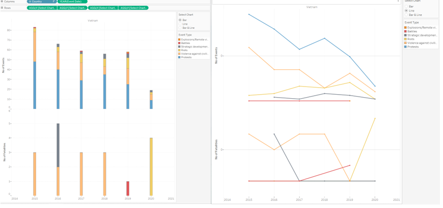Click the Battles color swatch in the right legend
This screenshot has height=208, width=443.
click(x=405, y=31)
